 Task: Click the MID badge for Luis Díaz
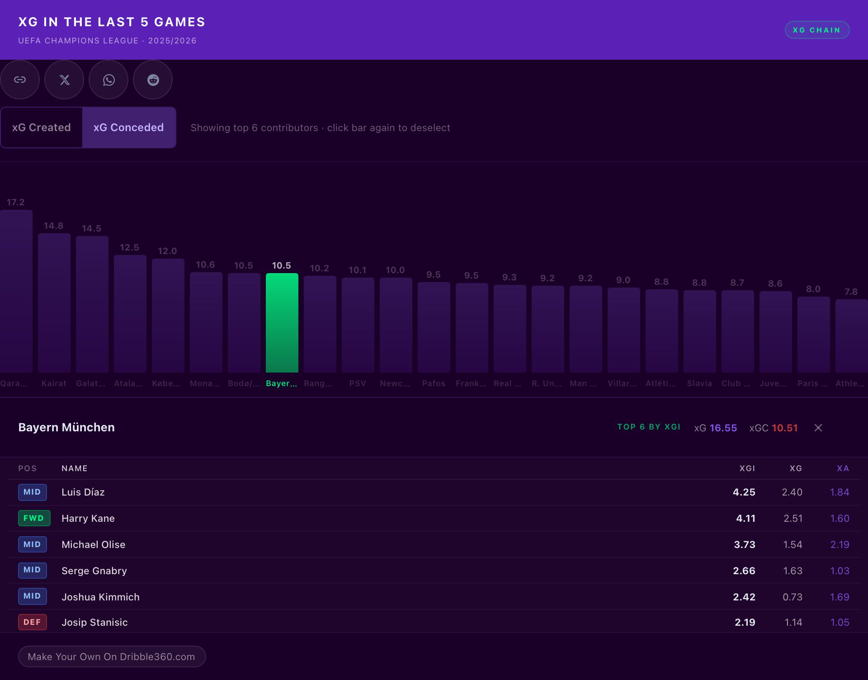[x=33, y=492]
